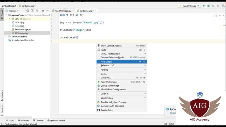Toggle the Project tool window on the left strip
226x127 pixels.
[2, 15]
